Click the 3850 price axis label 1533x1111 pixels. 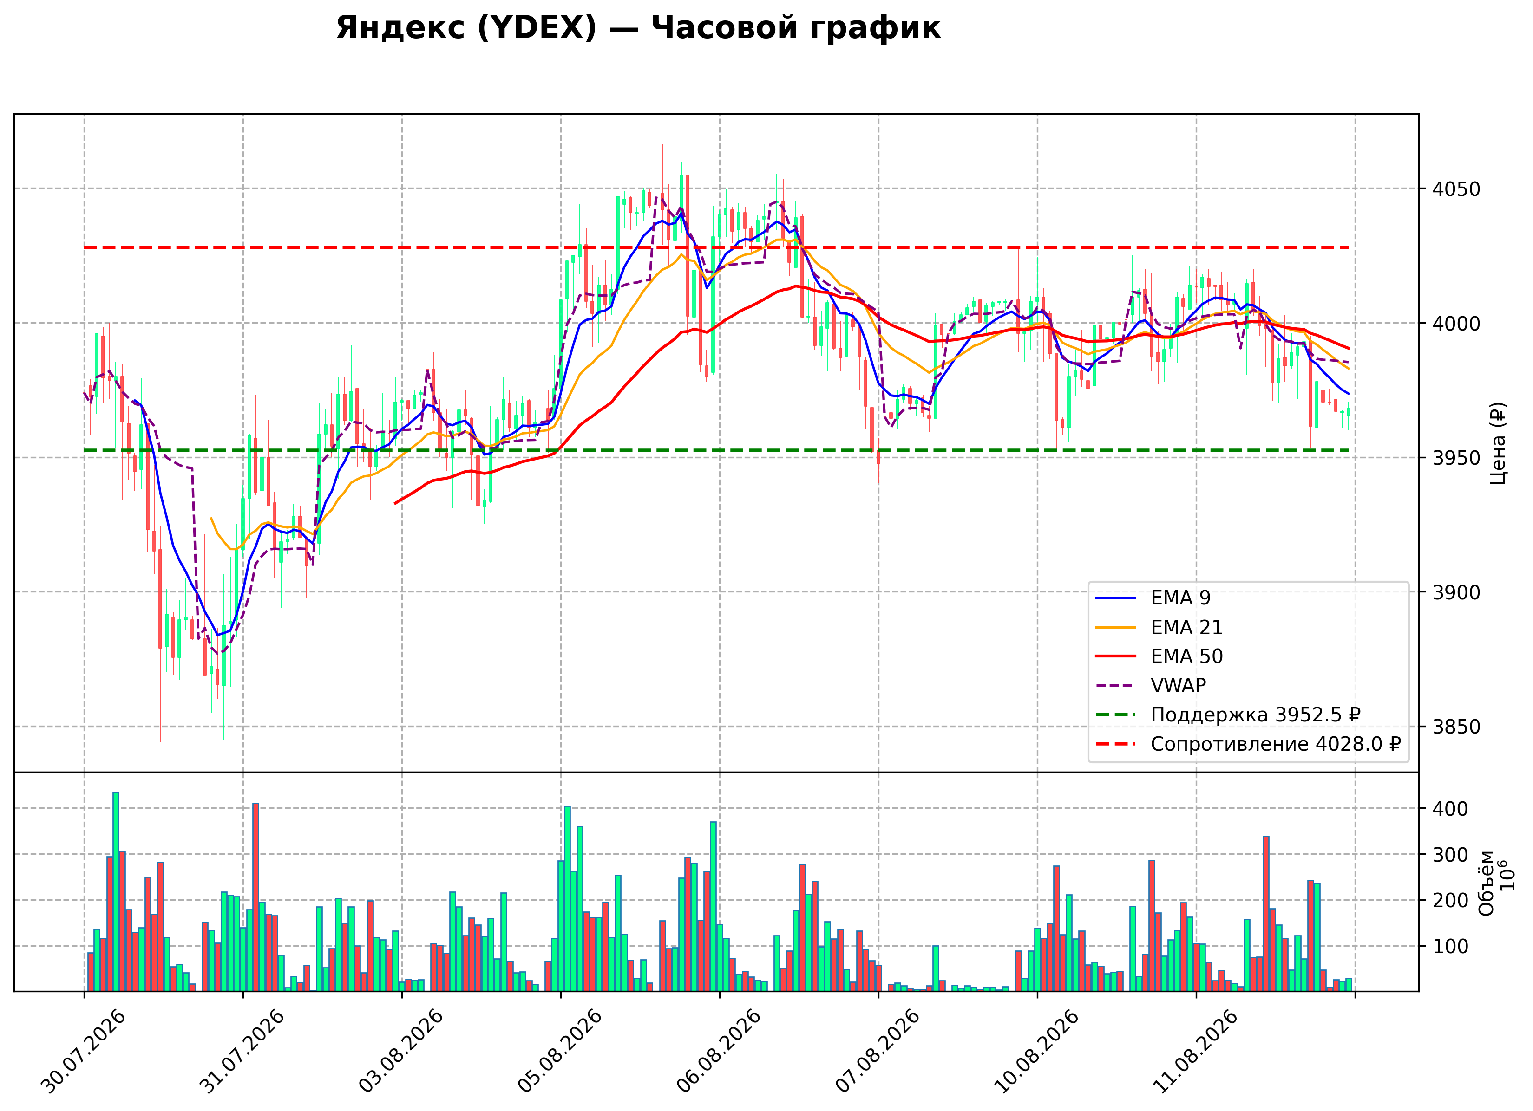(x=1456, y=727)
